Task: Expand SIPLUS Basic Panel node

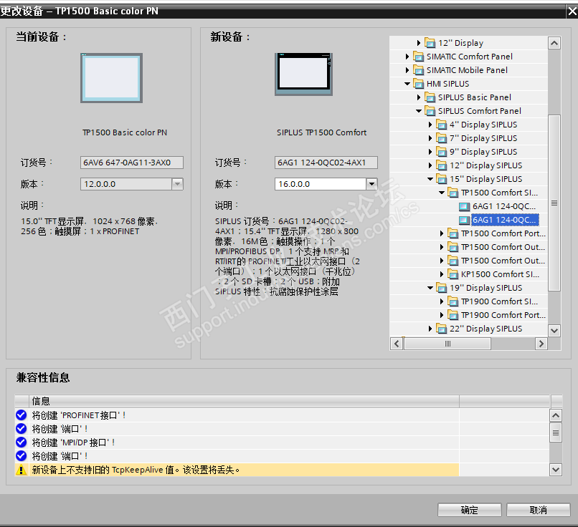Action: [x=418, y=97]
